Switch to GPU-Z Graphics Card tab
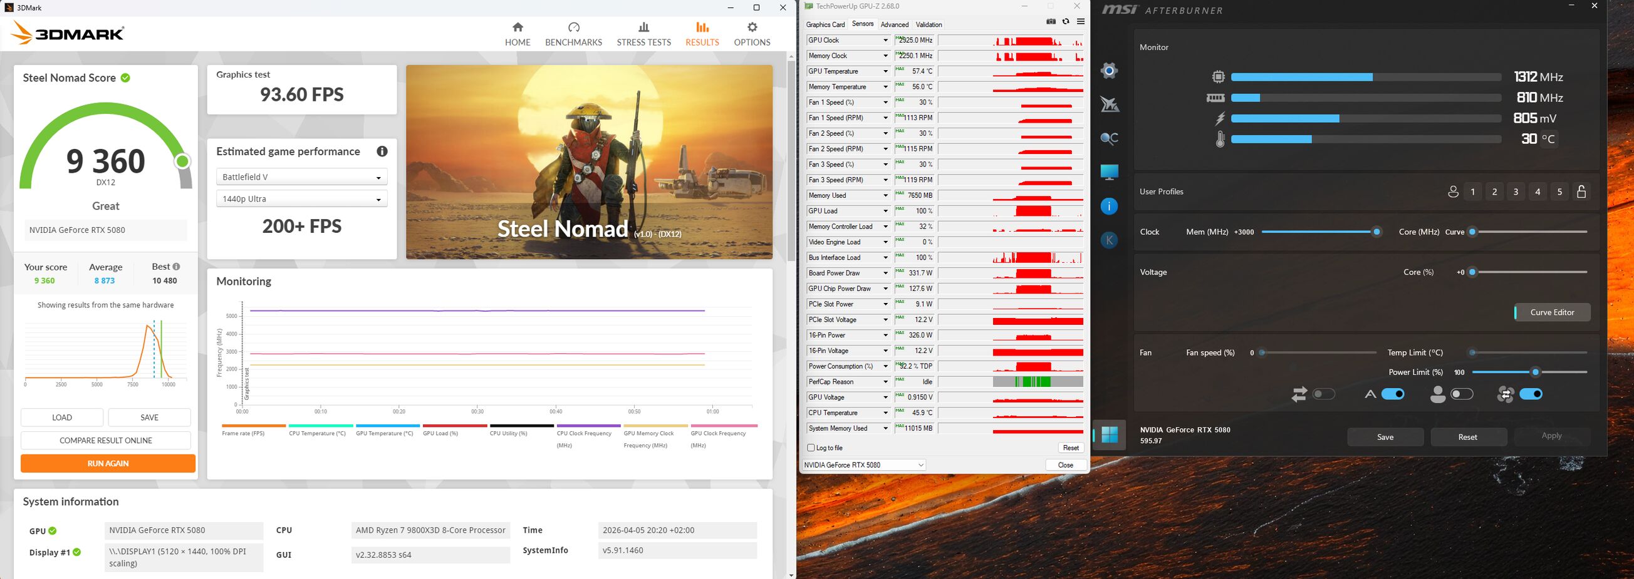 (x=825, y=24)
